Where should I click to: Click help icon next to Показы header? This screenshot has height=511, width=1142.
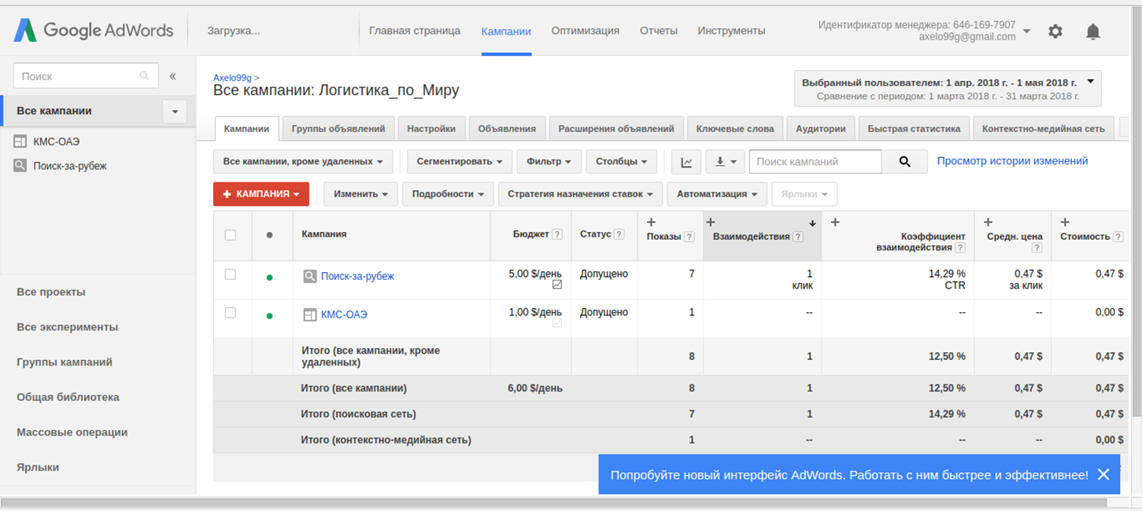[x=689, y=237]
